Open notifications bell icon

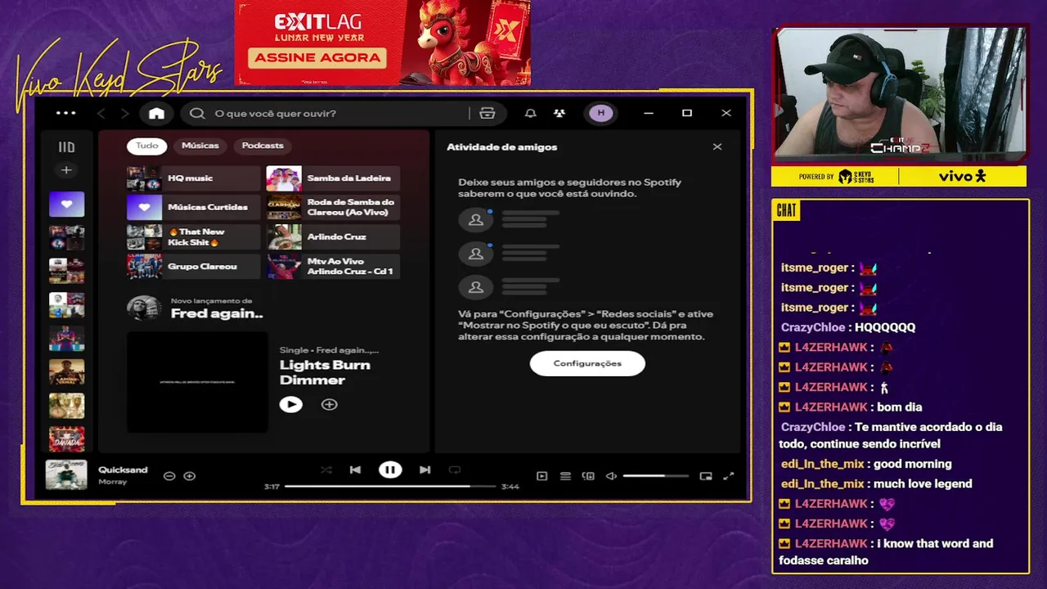pyautogui.click(x=531, y=114)
